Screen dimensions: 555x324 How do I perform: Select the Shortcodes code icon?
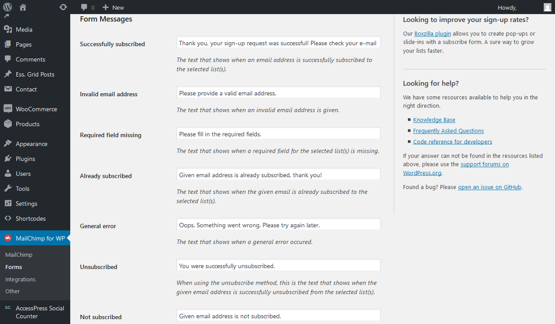pos(8,218)
